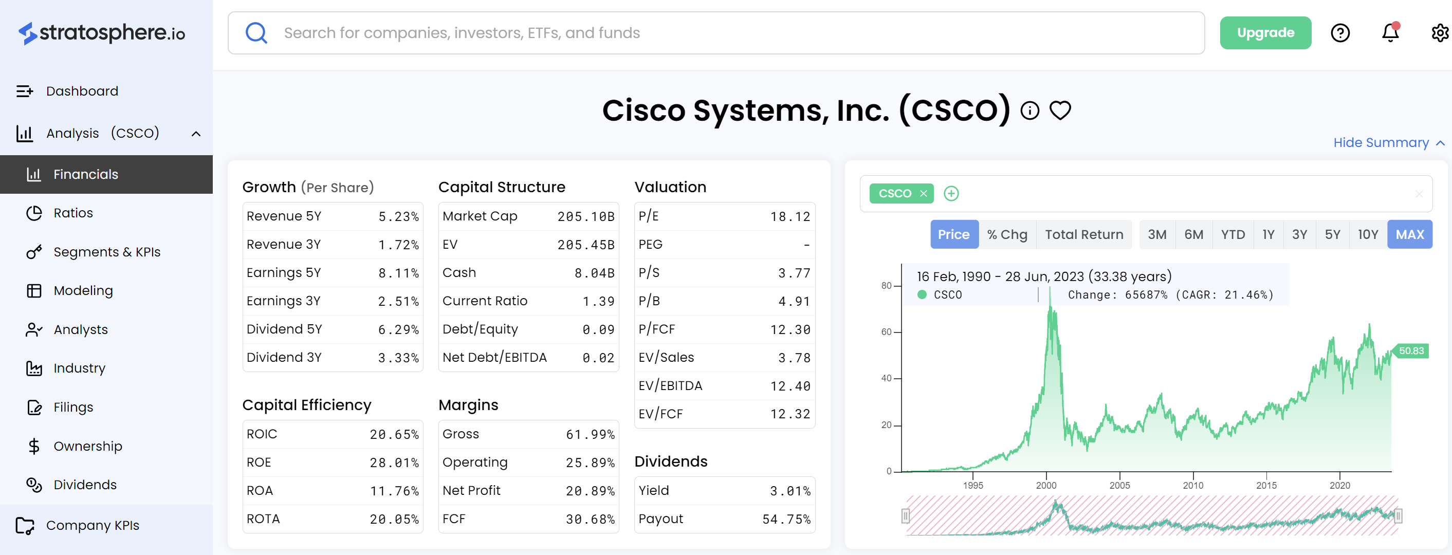Collapse the Analysis (CSCO) section
Screen dimensions: 1452x555
coord(196,134)
